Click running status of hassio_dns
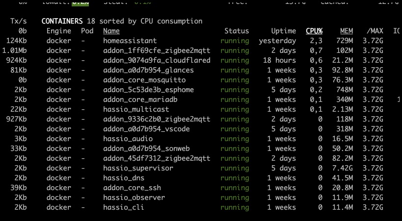 (x=235, y=178)
